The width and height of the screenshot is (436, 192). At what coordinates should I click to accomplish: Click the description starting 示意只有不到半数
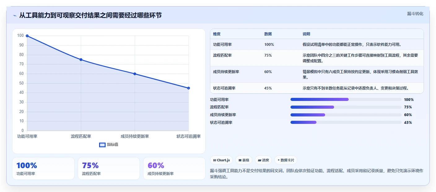click(x=356, y=88)
